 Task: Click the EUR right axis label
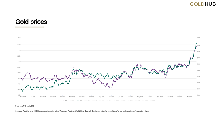[198, 38]
